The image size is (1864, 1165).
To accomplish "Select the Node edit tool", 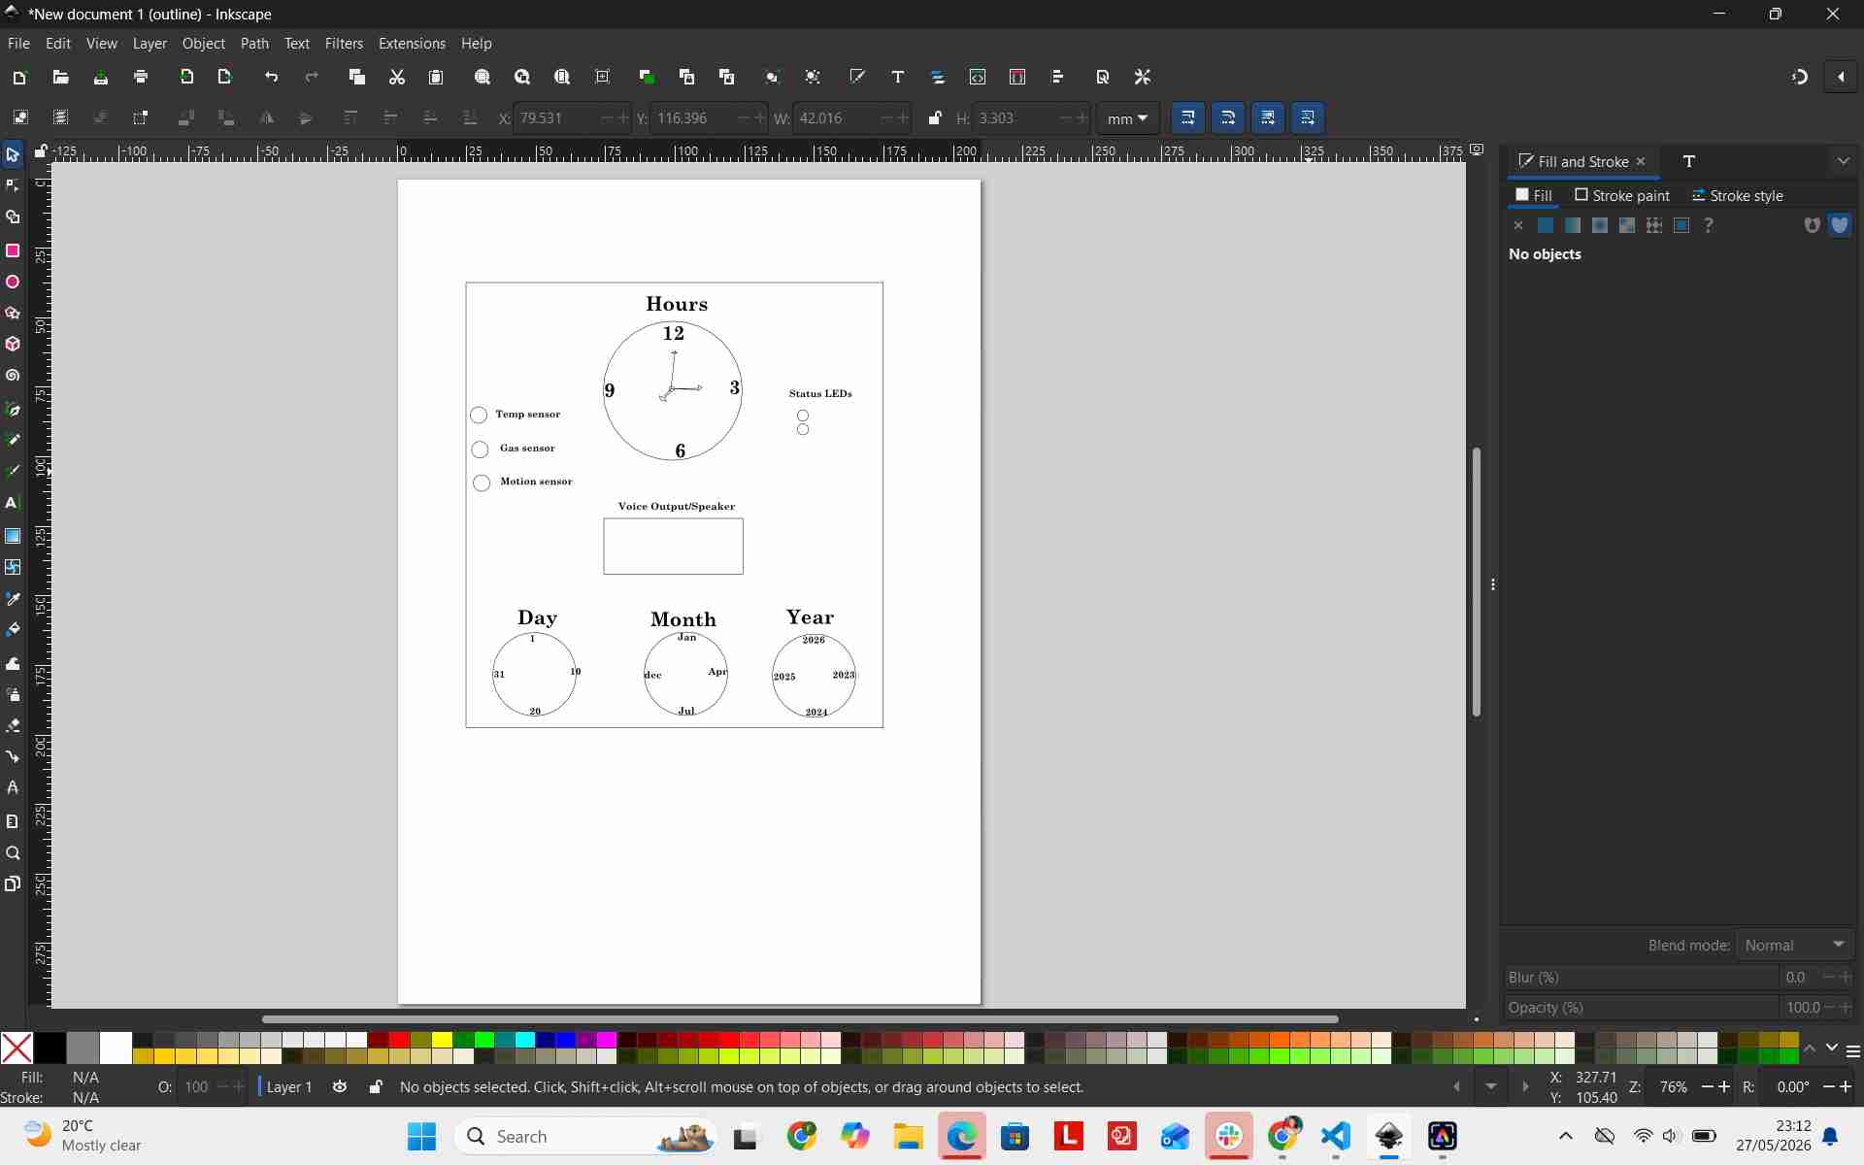I will [x=13, y=185].
